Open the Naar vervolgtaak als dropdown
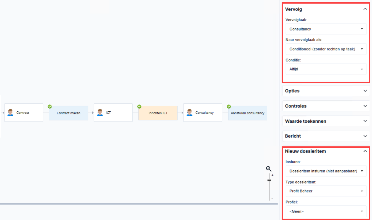Image resolution: width=372 pixels, height=220 pixels. click(x=326, y=49)
